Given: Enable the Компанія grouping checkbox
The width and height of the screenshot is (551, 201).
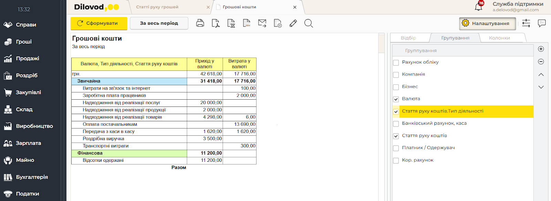Looking at the screenshot, I should point(396,75).
